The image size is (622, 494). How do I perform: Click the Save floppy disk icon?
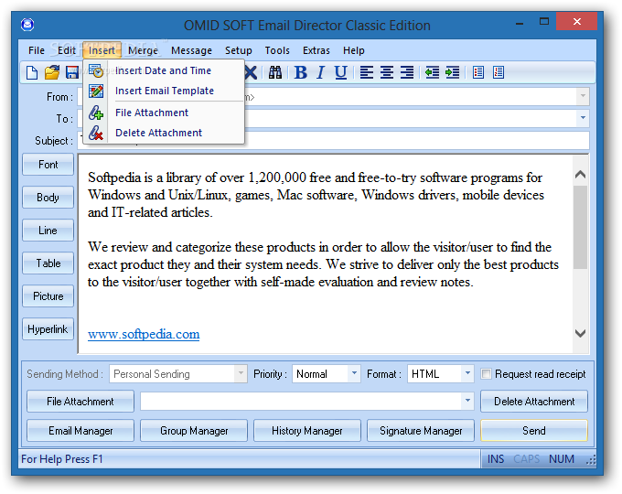pyautogui.click(x=72, y=72)
